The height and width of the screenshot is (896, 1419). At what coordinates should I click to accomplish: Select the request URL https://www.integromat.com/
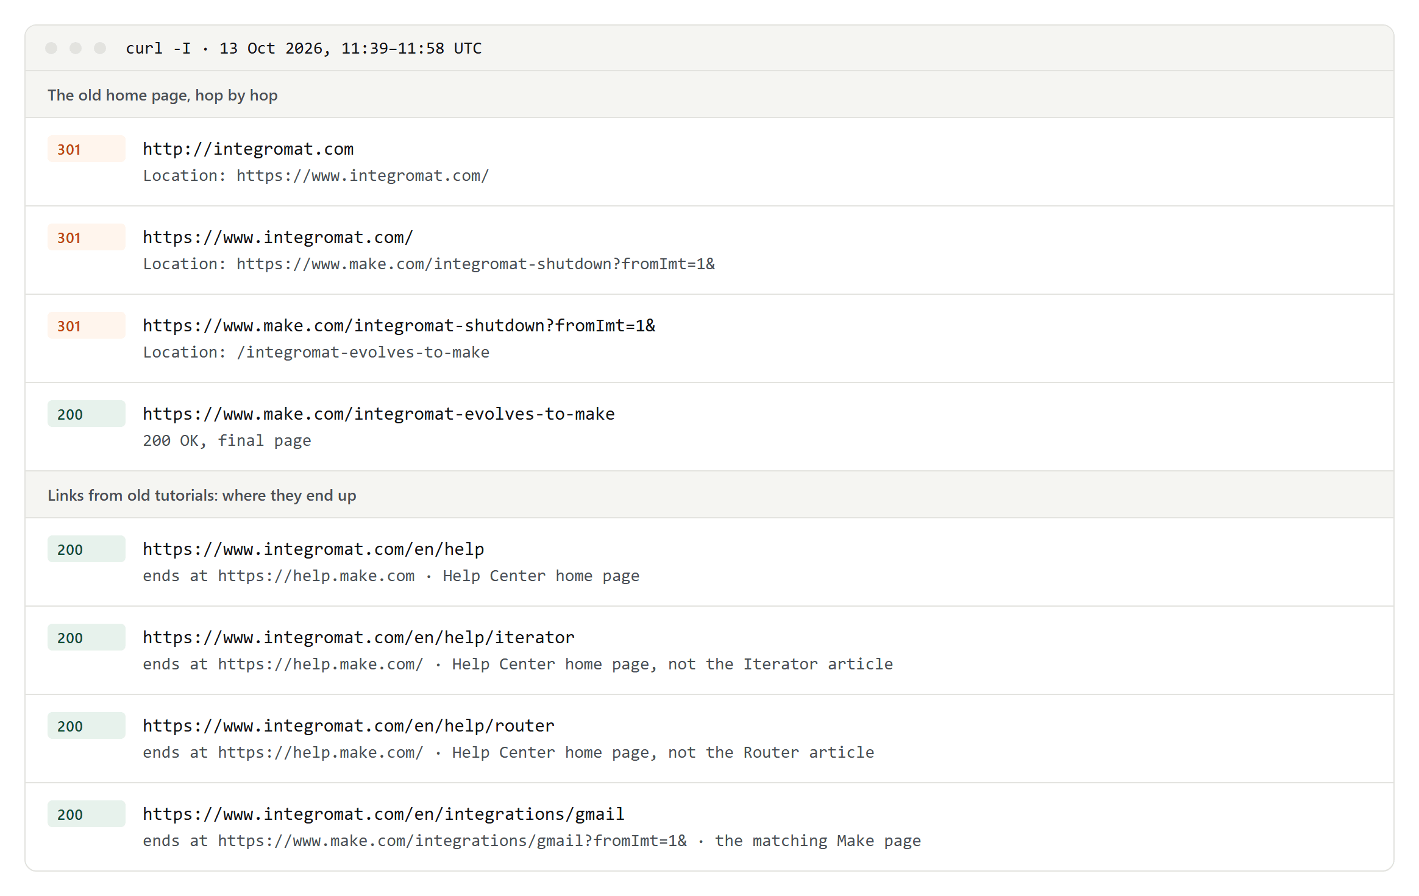click(278, 237)
